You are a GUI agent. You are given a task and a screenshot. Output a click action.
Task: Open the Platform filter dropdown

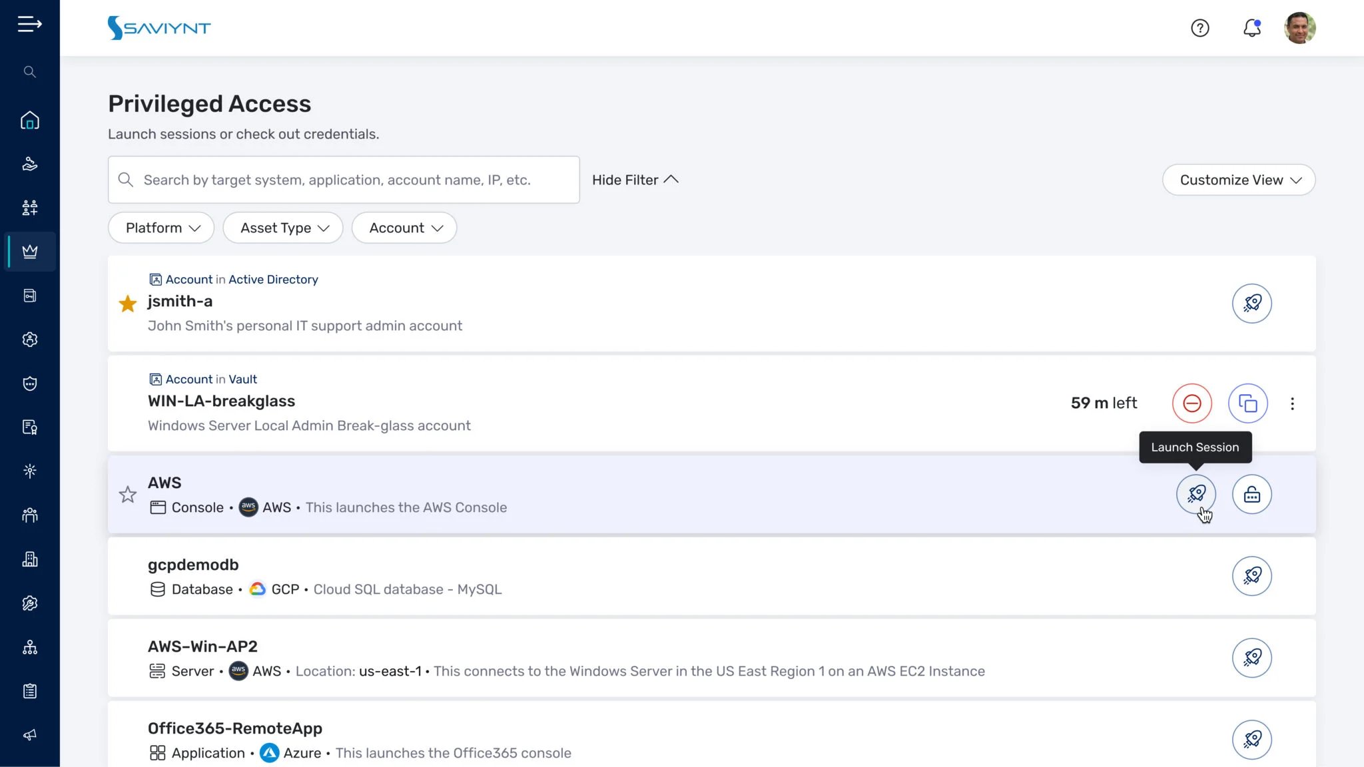[161, 228]
